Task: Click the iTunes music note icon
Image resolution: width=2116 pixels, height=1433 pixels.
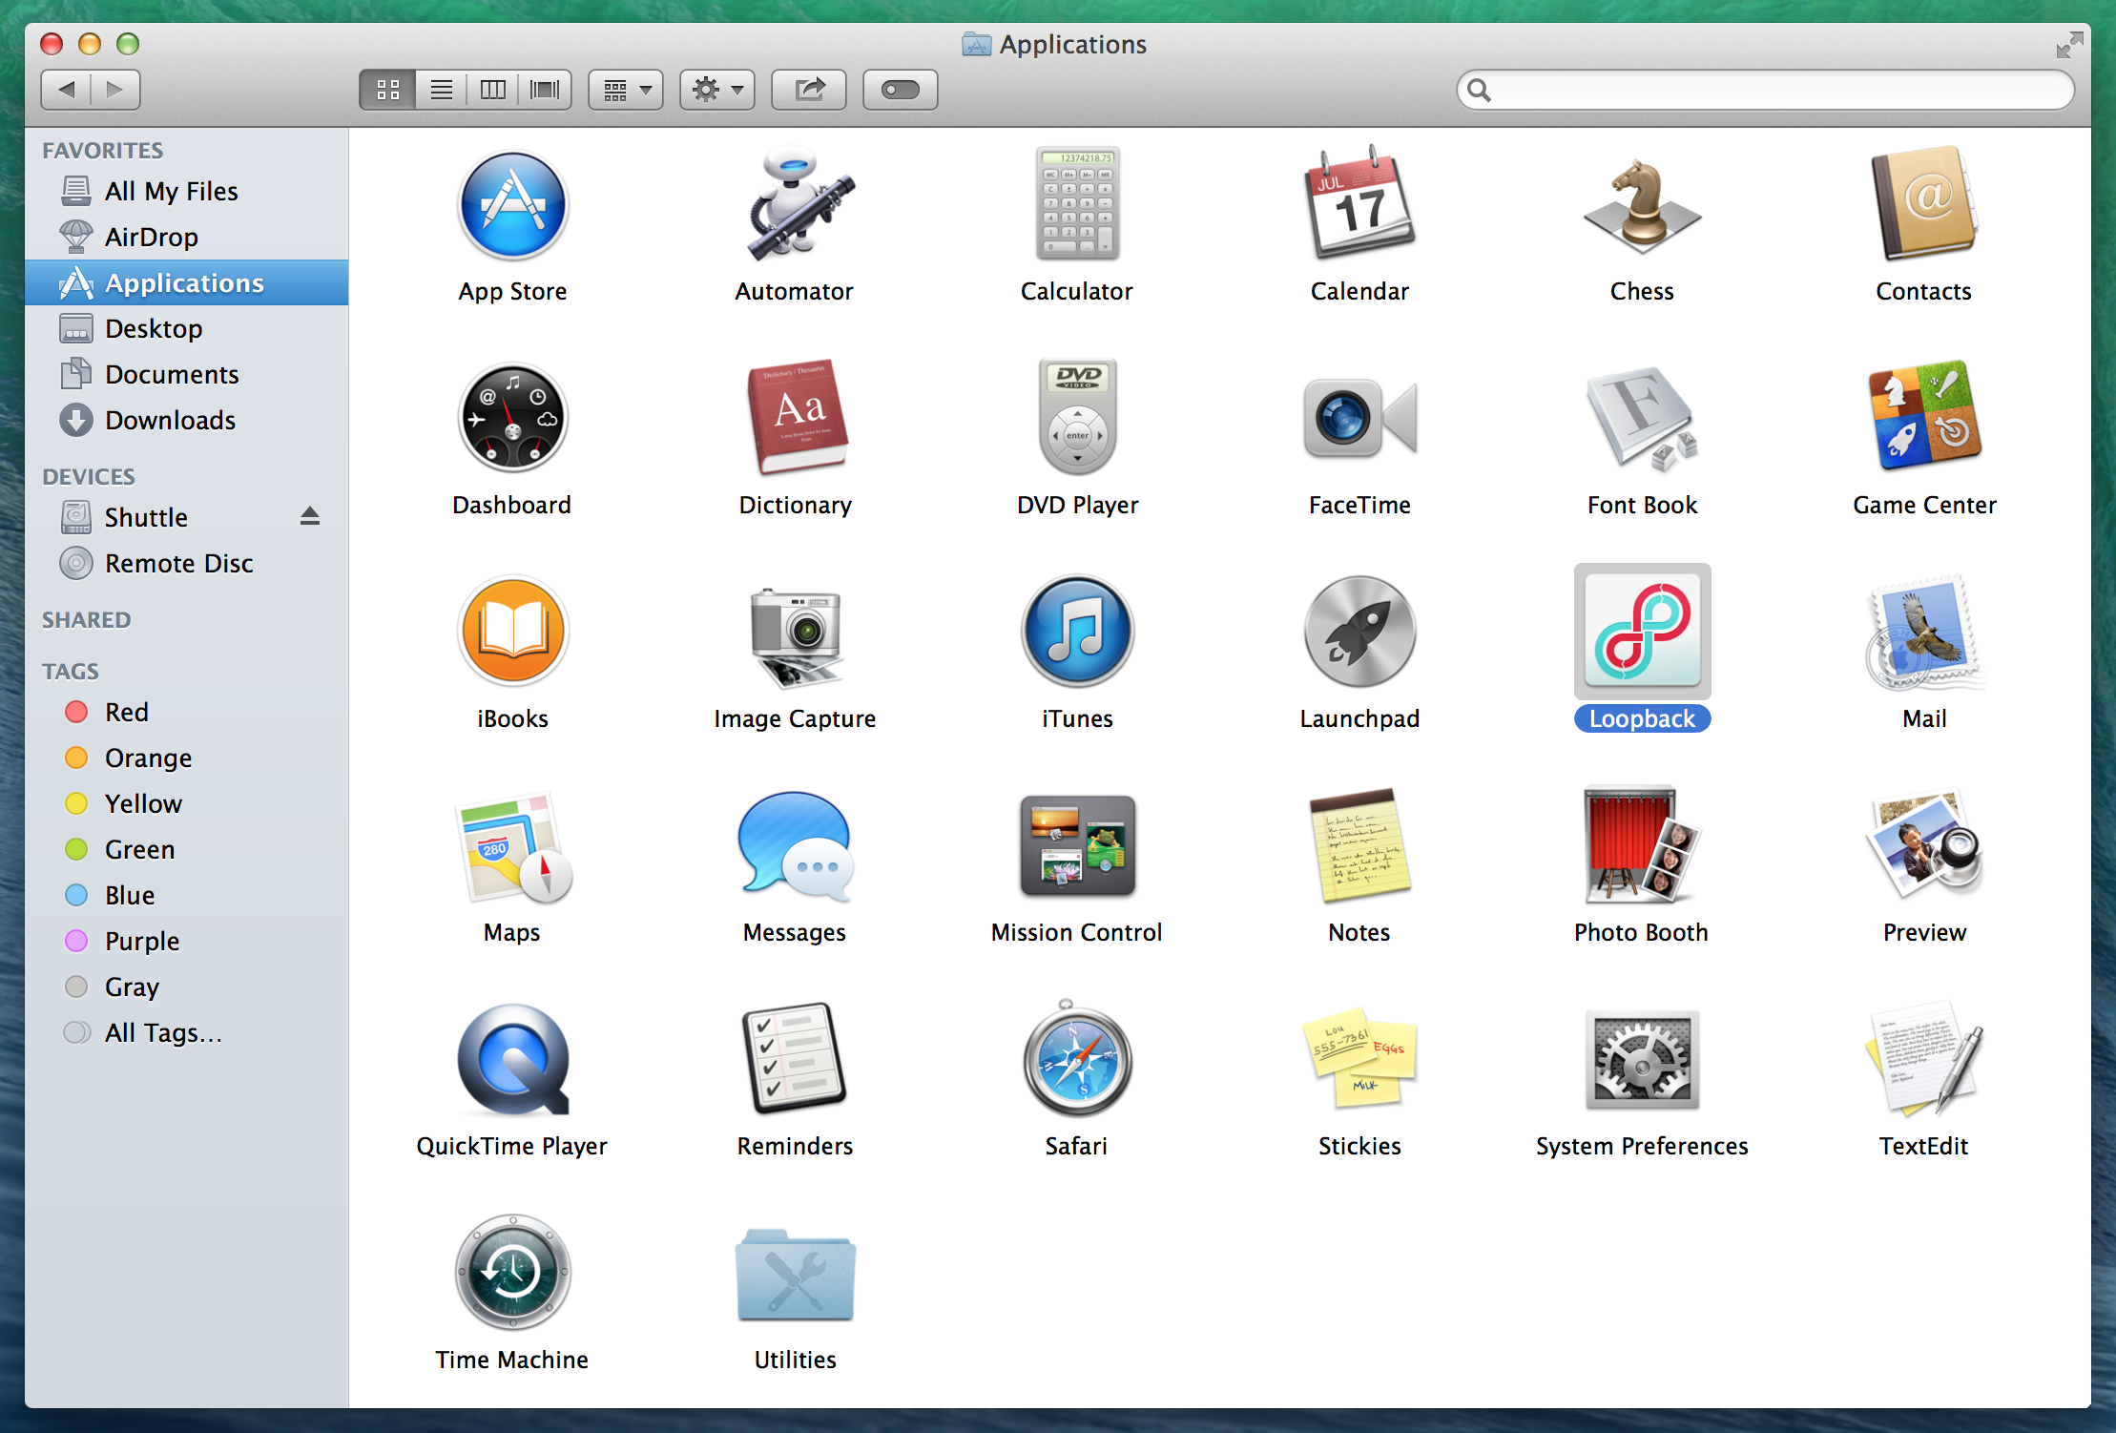Action: pos(1077,631)
